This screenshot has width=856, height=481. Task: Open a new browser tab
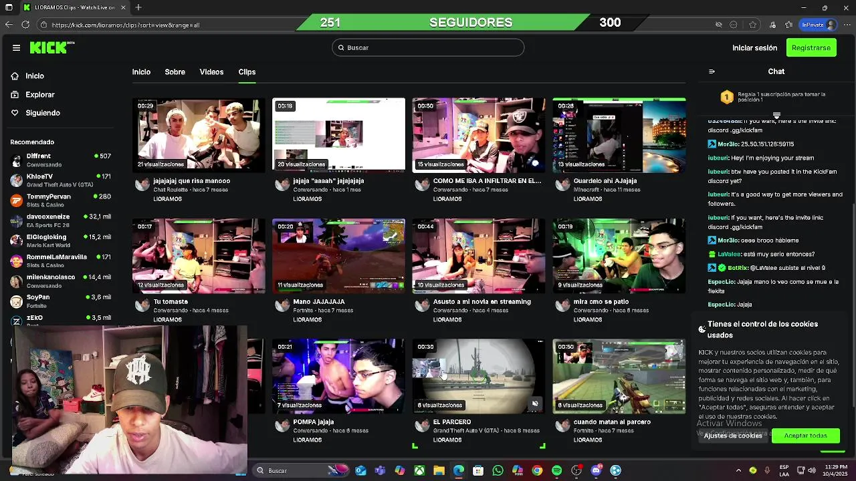point(138,7)
